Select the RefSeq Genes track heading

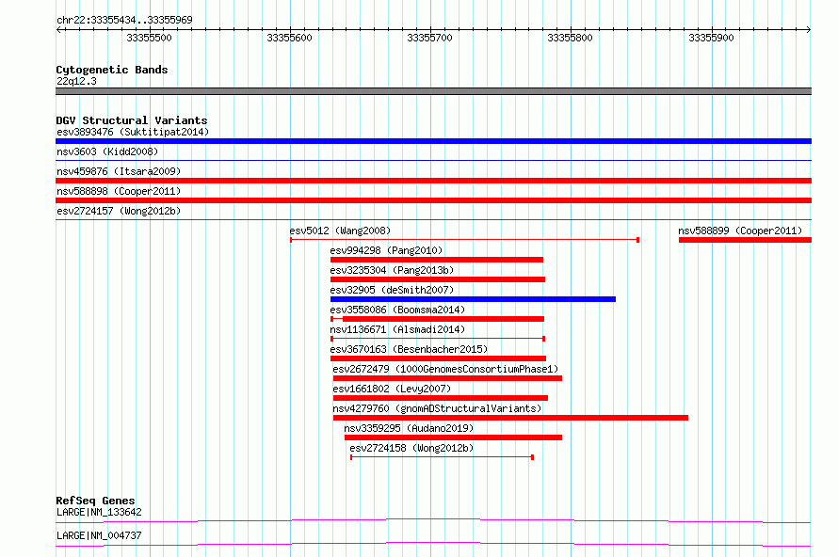95,501
